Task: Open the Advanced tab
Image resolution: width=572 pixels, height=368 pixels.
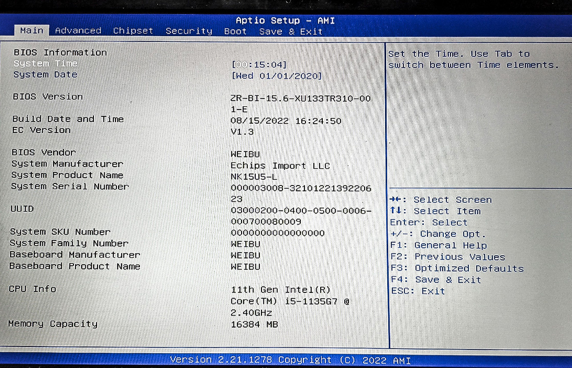Action: 78,31
